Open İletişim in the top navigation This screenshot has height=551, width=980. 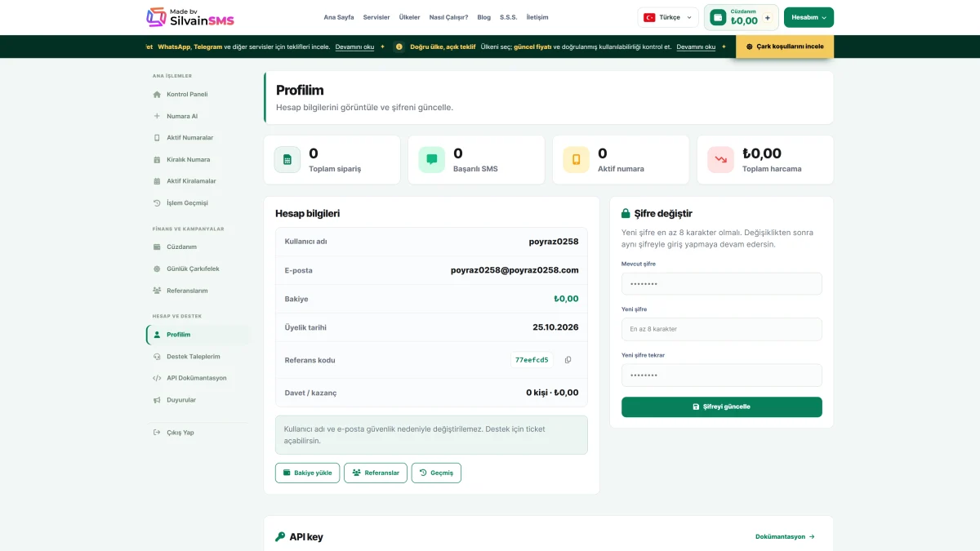point(537,17)
